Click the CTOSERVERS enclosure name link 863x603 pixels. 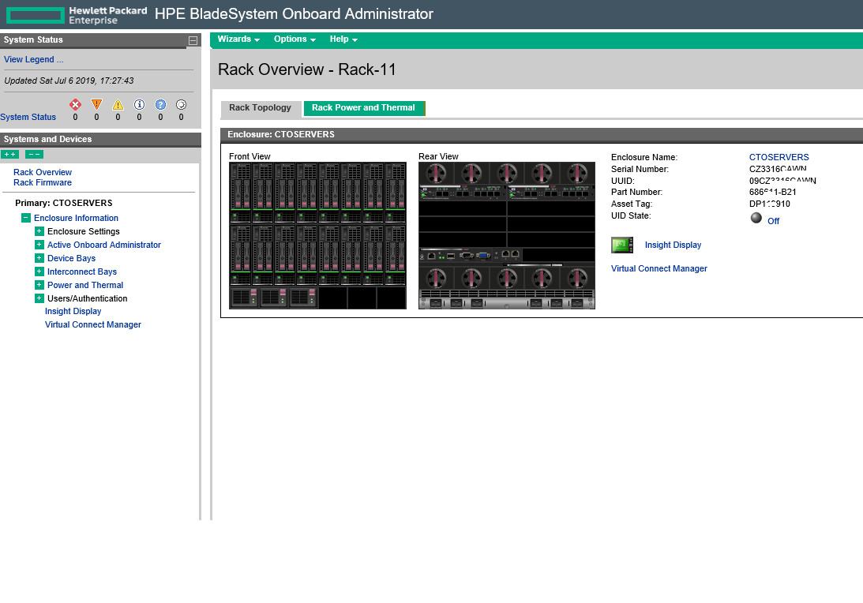pos(779,157)
